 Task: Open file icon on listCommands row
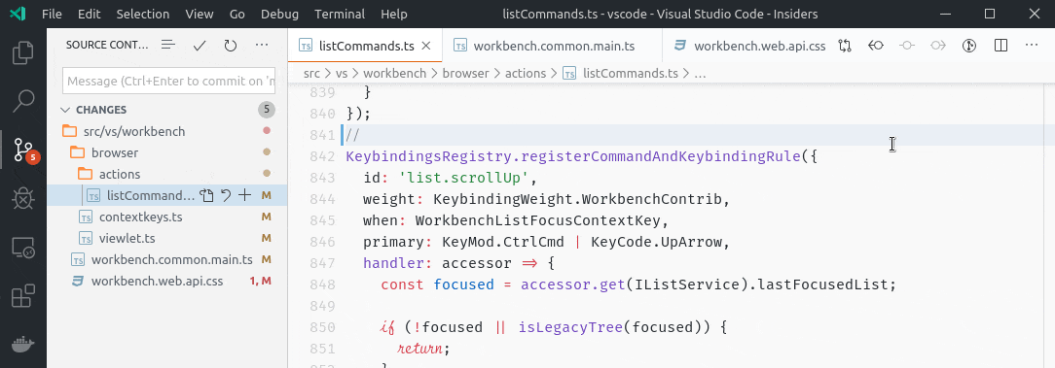click(206, 195)
